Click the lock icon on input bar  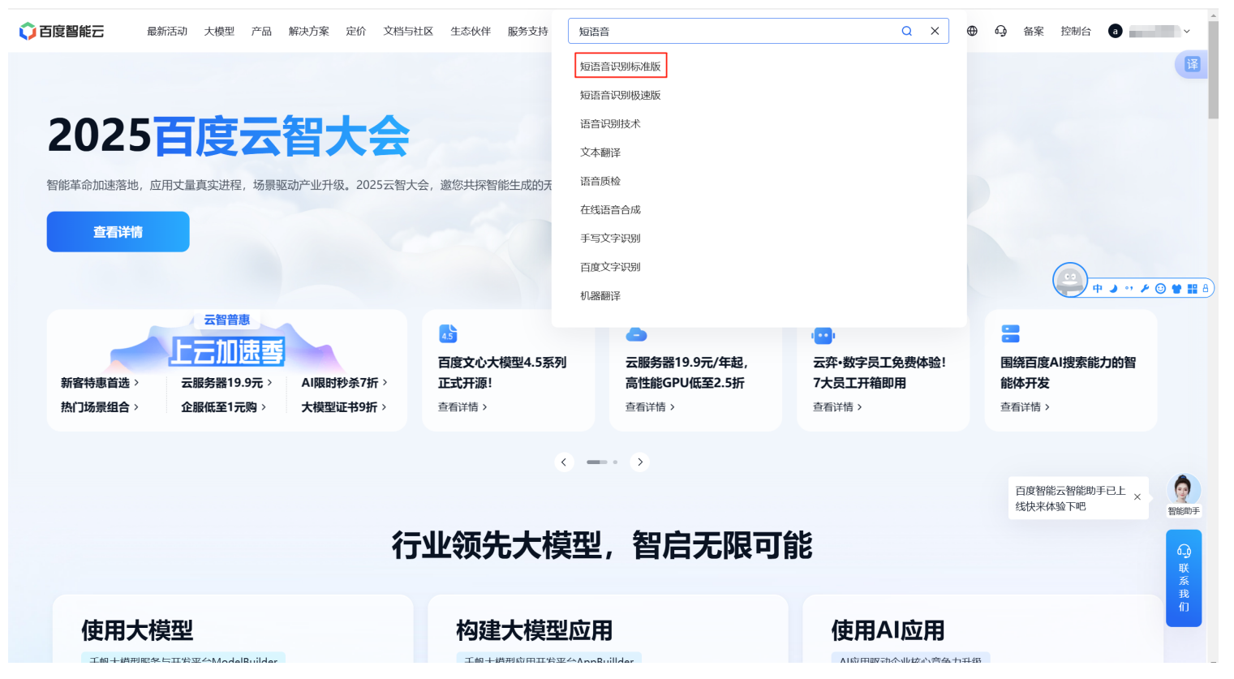coord(1206,289)
